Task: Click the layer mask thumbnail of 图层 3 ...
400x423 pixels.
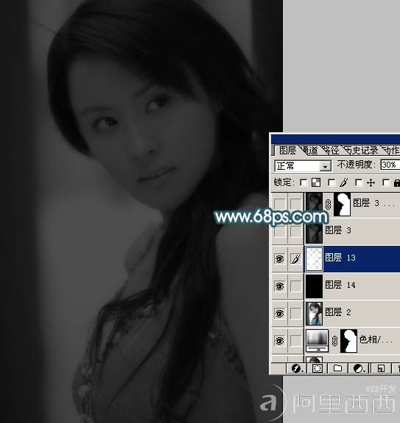Action: coord(342,204)
